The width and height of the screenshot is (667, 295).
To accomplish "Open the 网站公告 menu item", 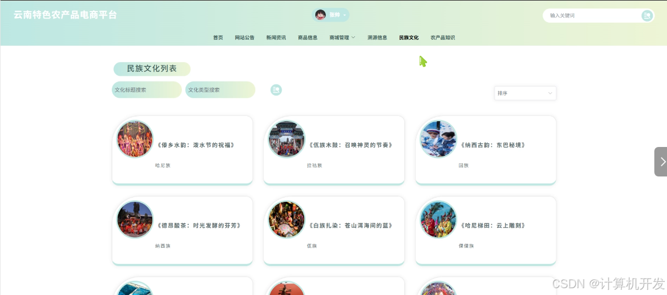I will tap(245, 37).
